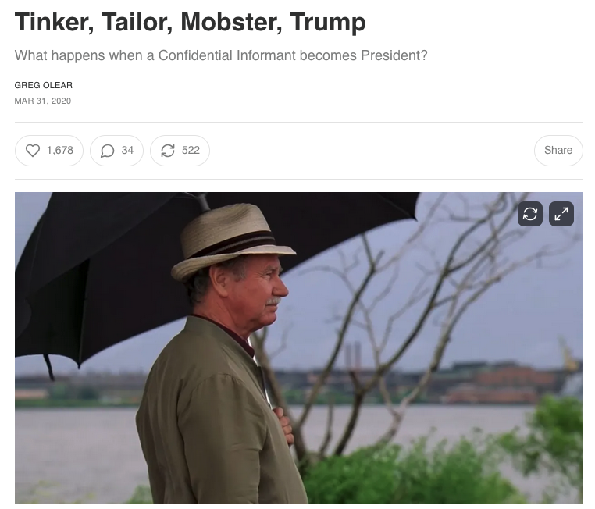
Task: Click the subtitle about Confidential Informant
Action: click(221, 55)
